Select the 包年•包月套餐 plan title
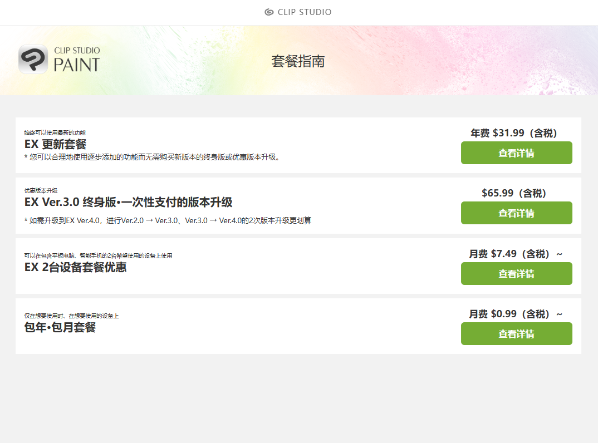The width and height of the screenshot is (598, 443). tap(60, 327)
